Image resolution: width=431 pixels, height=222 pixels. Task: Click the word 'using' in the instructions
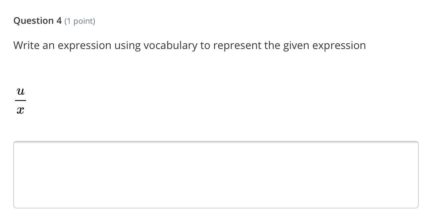point(128,46)
